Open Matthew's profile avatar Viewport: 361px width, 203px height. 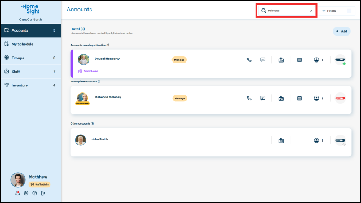pos(18,180)
